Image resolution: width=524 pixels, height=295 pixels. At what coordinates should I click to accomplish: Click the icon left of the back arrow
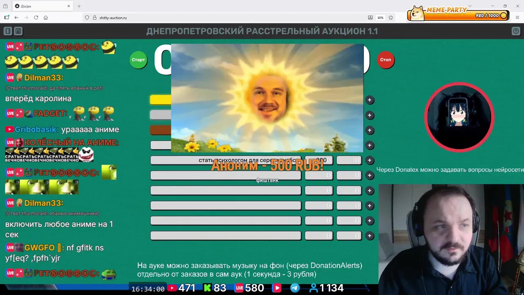coord(7,18)
